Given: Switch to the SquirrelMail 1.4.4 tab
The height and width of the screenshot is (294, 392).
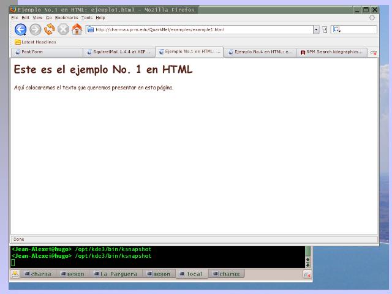Looking at the screenshot, I should (119, 53).
